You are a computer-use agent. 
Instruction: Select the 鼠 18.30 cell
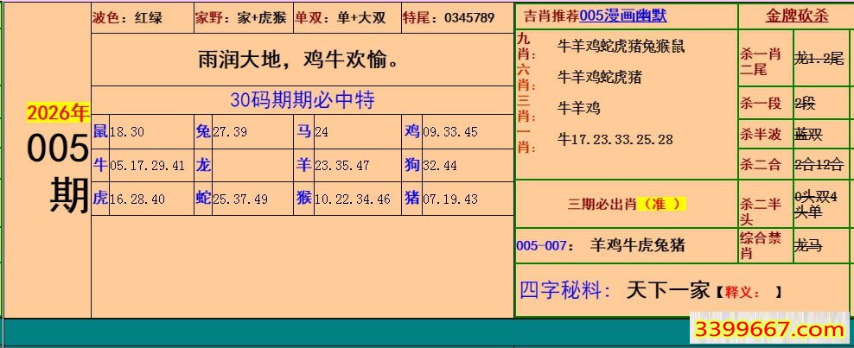[119, 132]
